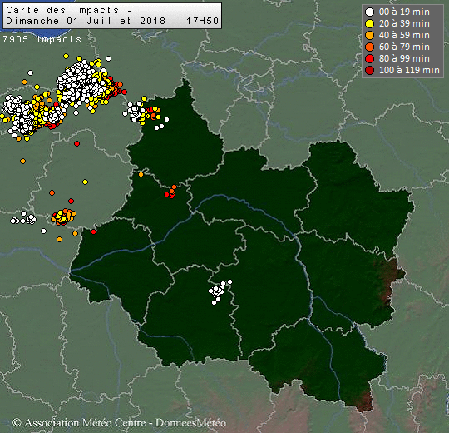Viewport: 449px width, 433px height.
Task: Click the '100 à 119 min' legend label
Action: click(409, 70)
